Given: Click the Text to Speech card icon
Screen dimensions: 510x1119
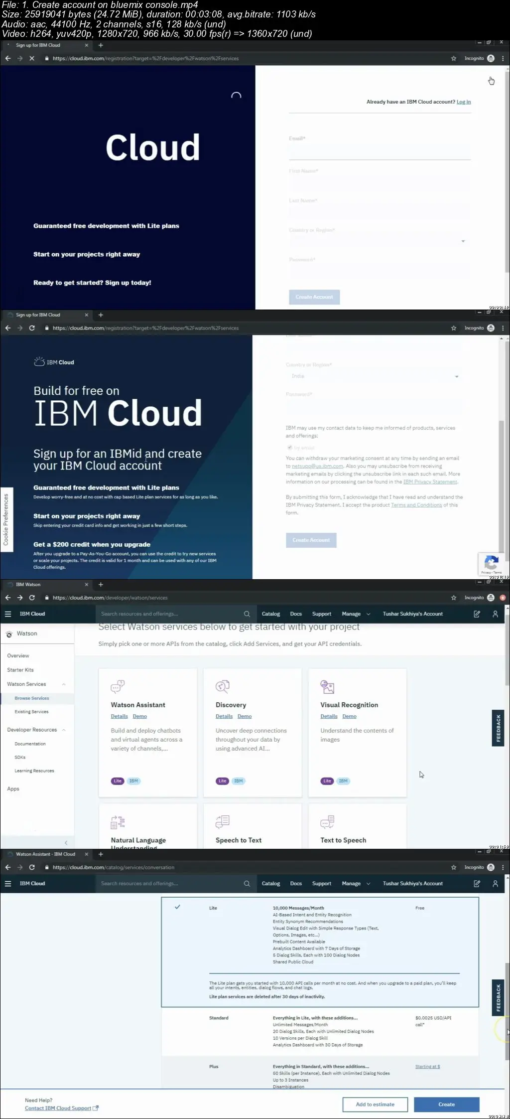Looking at the screenshot, I should click(x=327, y=821).
